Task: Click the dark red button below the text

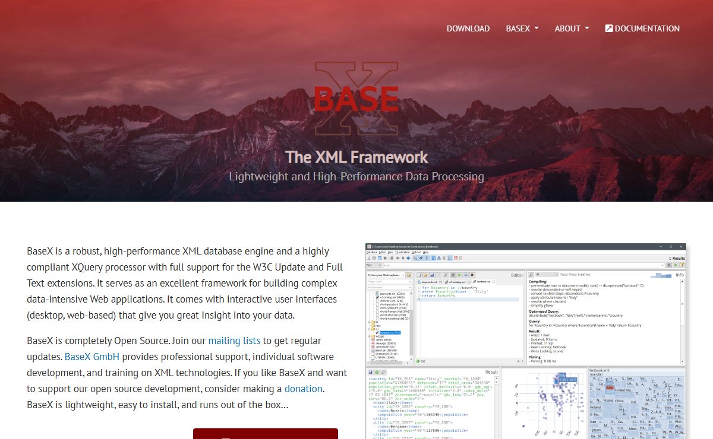Action: coord(266,434)
